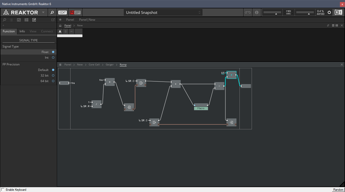This screenshot has height=192, width=345.
Task: Click the panel lock icon
Action: point(60,26)
